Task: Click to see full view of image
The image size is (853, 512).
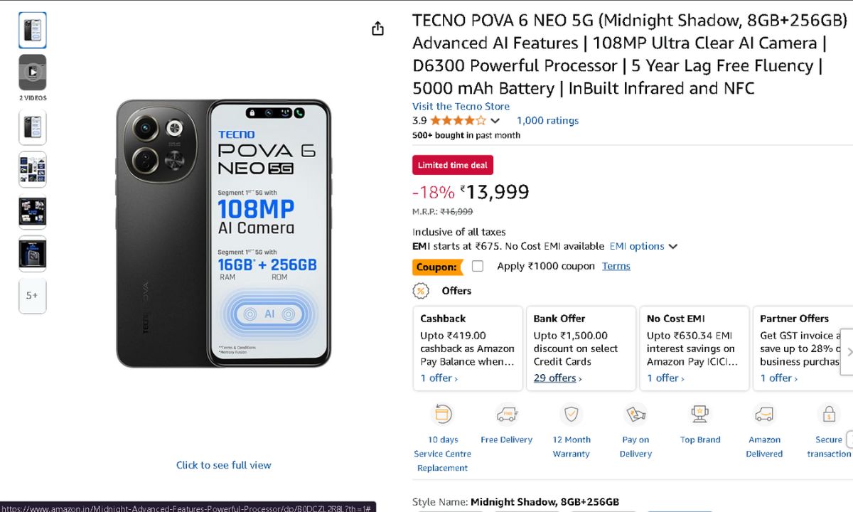Action: [x=223, y=465]
